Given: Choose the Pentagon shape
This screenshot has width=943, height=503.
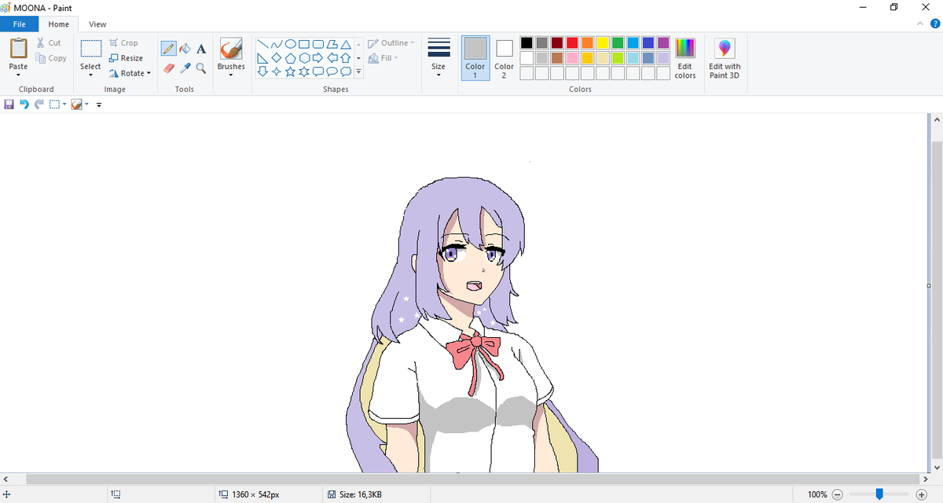Looking at the screenshot, I should click(x=290, y=58).
